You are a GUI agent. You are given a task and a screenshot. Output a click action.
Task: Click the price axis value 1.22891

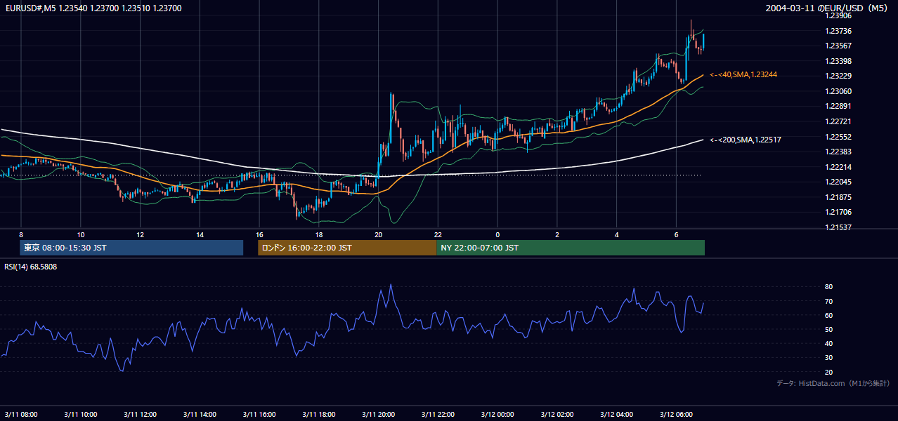click(839, 106)
